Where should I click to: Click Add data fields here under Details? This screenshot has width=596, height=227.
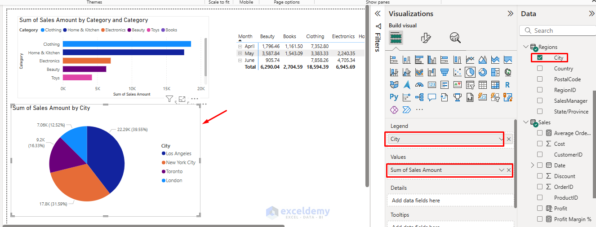coord(450,201)
